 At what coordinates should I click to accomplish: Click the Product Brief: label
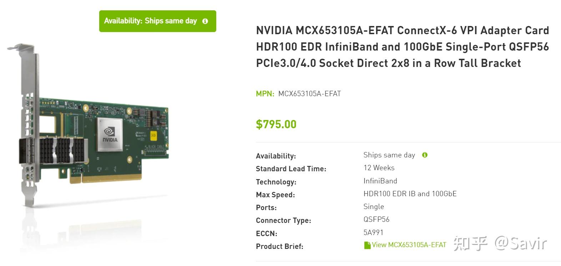[x=279, y=246]
